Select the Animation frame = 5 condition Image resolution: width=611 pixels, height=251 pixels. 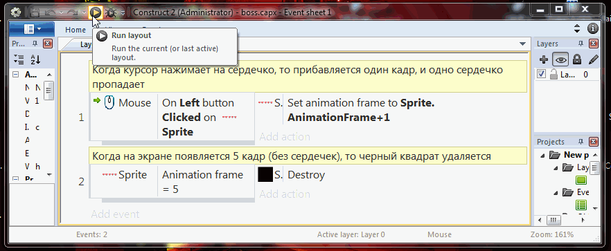[206, 182]
